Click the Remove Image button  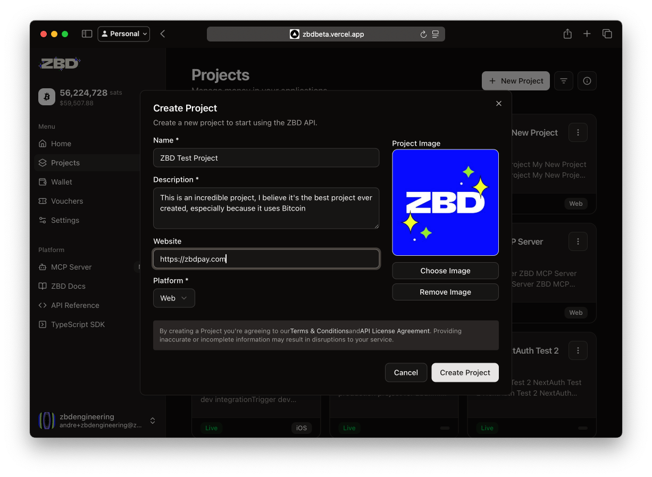point(446,292)
